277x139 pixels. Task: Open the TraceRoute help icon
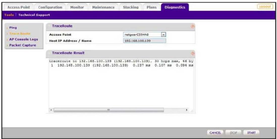192,26
